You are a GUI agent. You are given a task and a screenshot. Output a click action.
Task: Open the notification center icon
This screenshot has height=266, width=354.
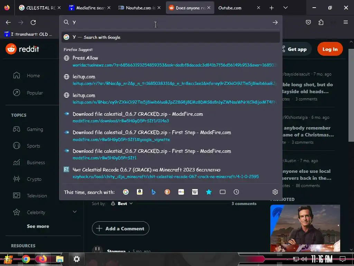(343, 259)
